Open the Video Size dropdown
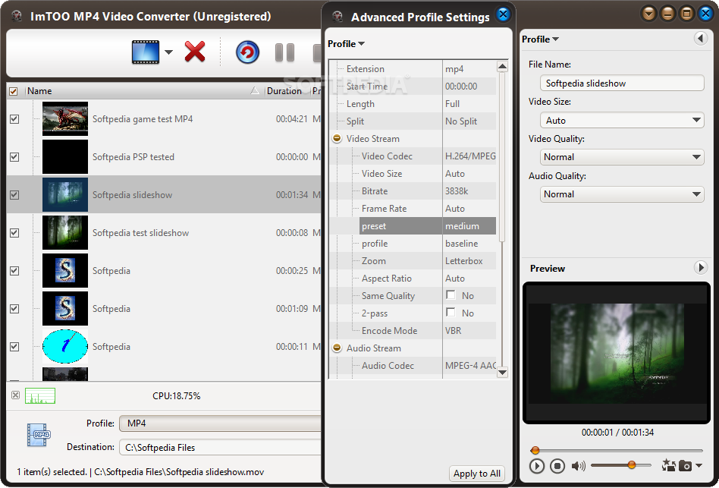Screen dimensions: 719x488 622,120
